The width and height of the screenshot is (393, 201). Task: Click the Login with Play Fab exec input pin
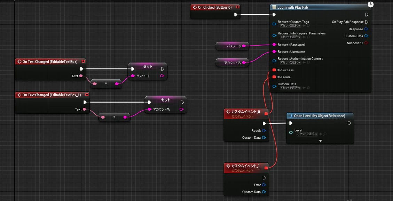click(274, 15)
